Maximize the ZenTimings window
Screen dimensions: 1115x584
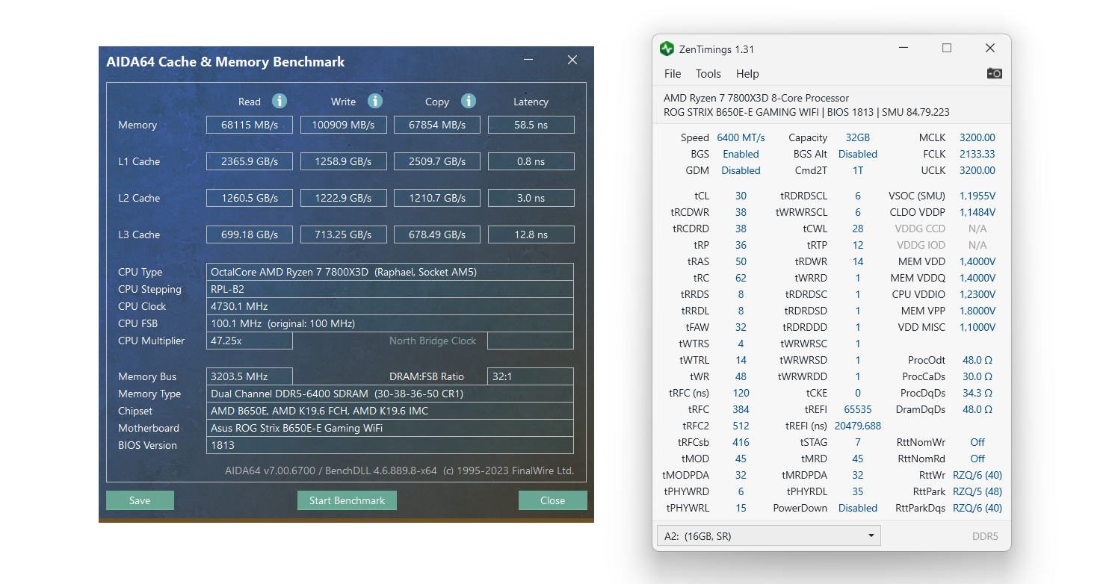pos(947,48)
